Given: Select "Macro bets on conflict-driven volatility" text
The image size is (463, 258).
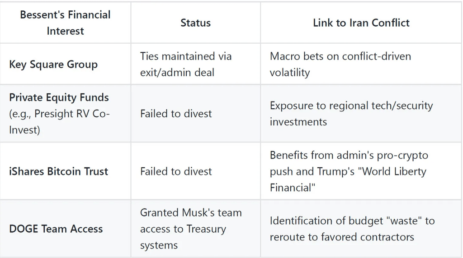Looking at the screenshot, I should (x=340, y=64).
